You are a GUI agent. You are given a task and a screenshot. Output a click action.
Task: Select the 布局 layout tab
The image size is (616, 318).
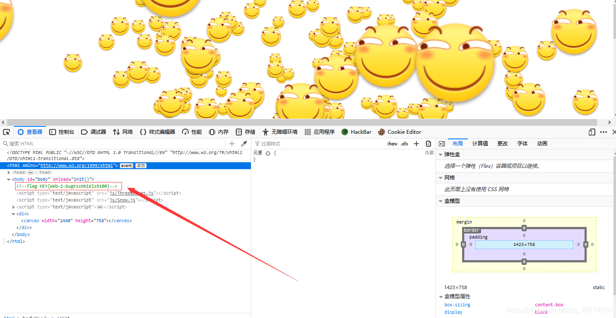coord(458,144)
